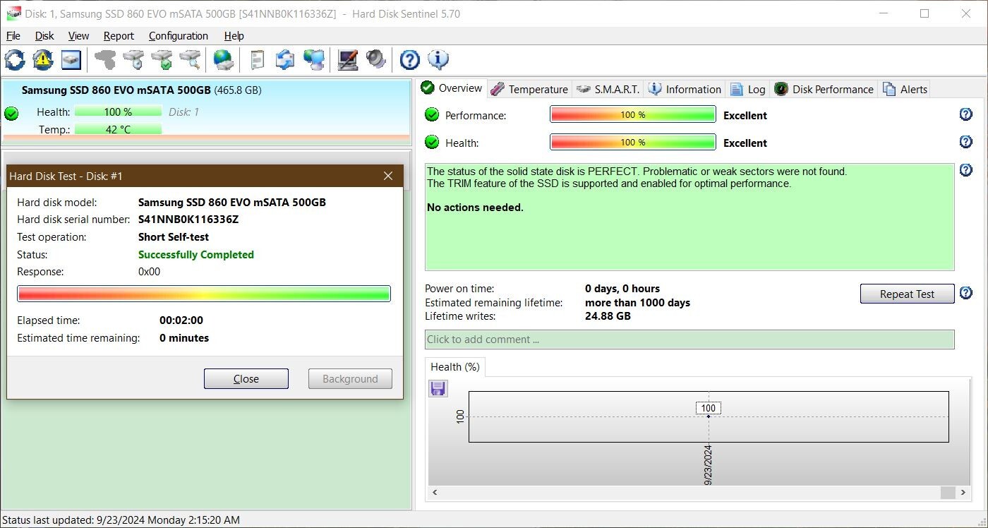
Task: Open the View menu
Action: [x=78, y=36]
